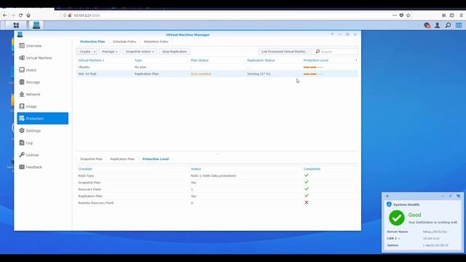The width and height of the screenshot is (466, 262).
Task: Click the System Health shield icon
Action: tap(389, 205)
